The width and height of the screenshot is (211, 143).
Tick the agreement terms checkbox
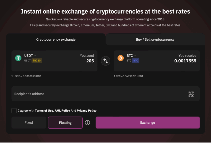tap(14, 111)
